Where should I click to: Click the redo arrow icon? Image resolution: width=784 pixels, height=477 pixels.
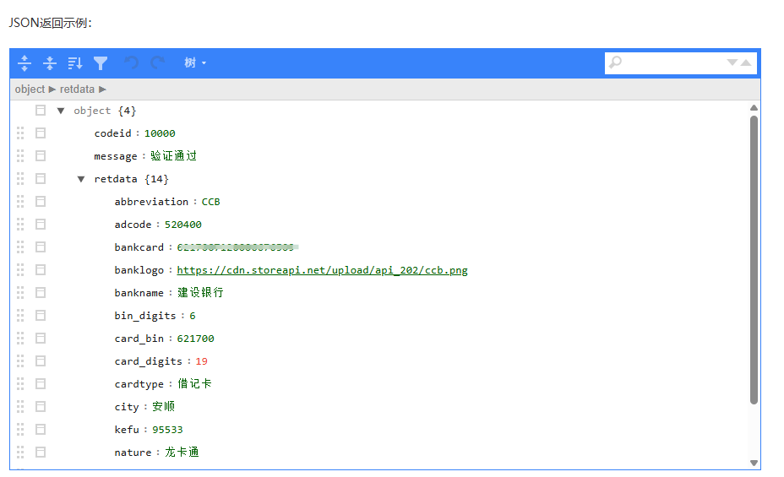[x=157, y=63]
